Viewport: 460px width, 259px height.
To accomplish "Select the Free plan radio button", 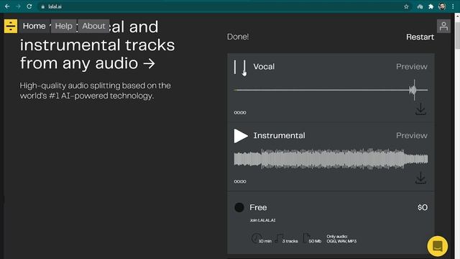I will (239, 207).
